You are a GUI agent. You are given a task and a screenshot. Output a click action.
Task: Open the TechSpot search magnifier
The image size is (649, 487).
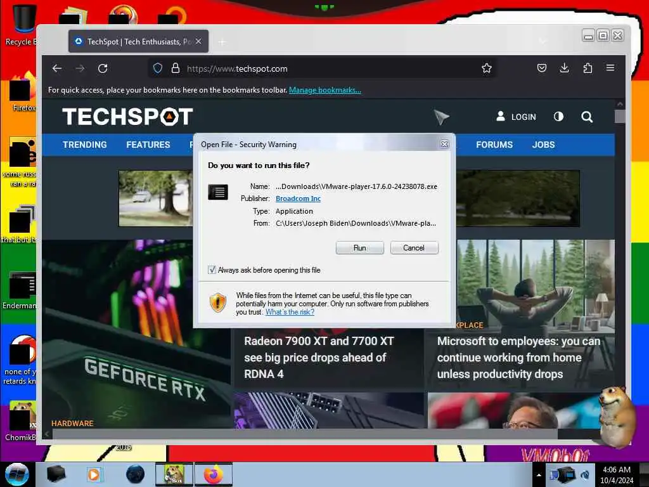click(587, 117)
